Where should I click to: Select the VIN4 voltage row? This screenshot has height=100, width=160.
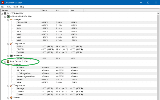click(x=86, y=34)
